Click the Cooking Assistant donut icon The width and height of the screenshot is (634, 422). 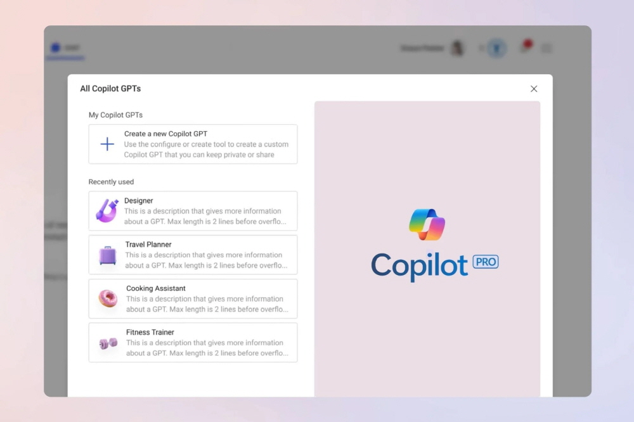coord(108,298)
